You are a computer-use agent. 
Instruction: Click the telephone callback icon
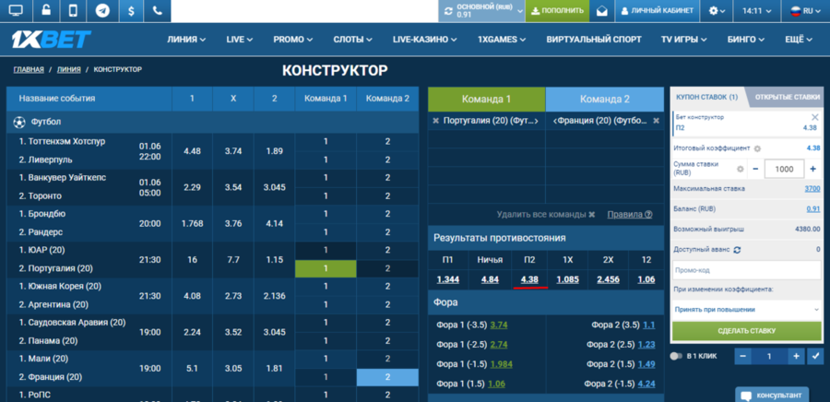tap(157, 10)
